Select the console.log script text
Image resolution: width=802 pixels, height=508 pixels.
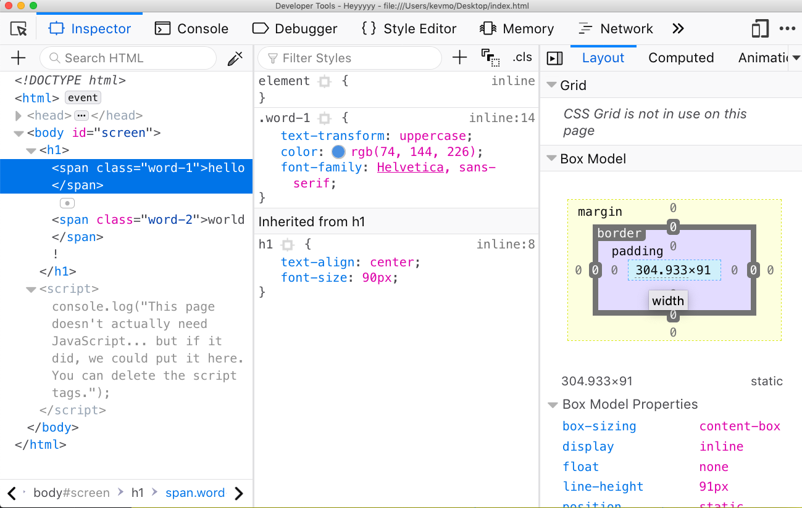pos(147,350)
